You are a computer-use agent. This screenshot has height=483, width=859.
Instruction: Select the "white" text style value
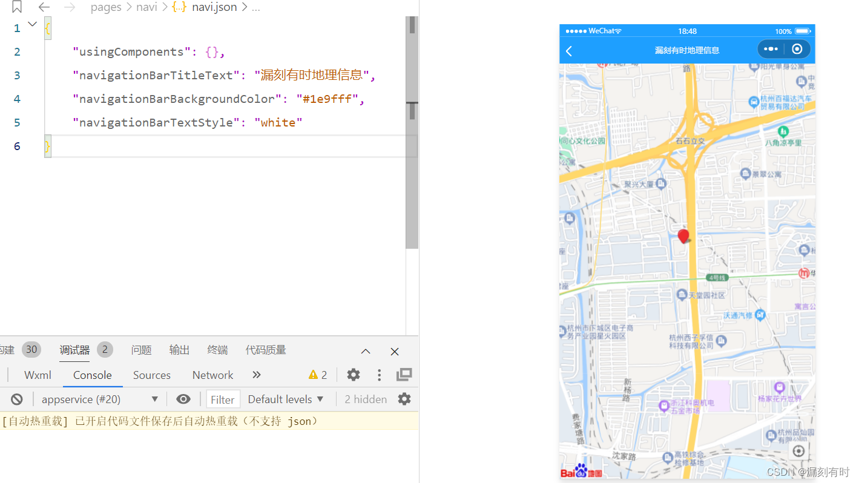pyautogui.click(x=278, y=122)
